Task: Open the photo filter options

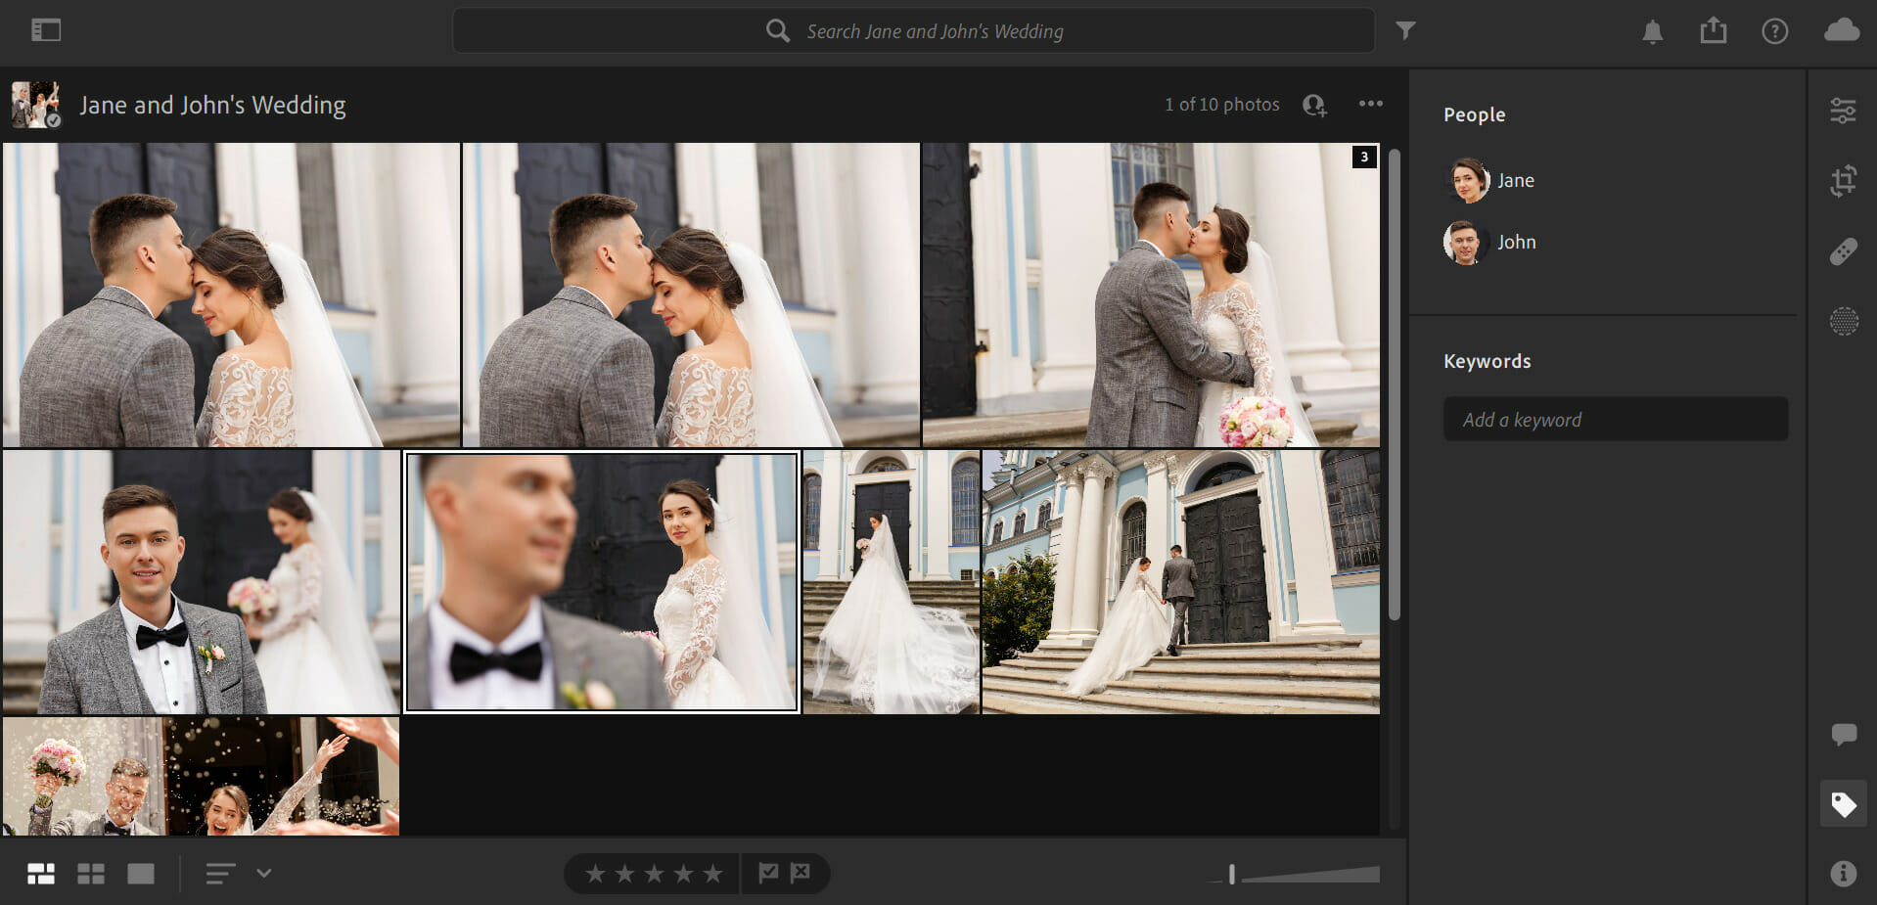Action: [1405, 30]
